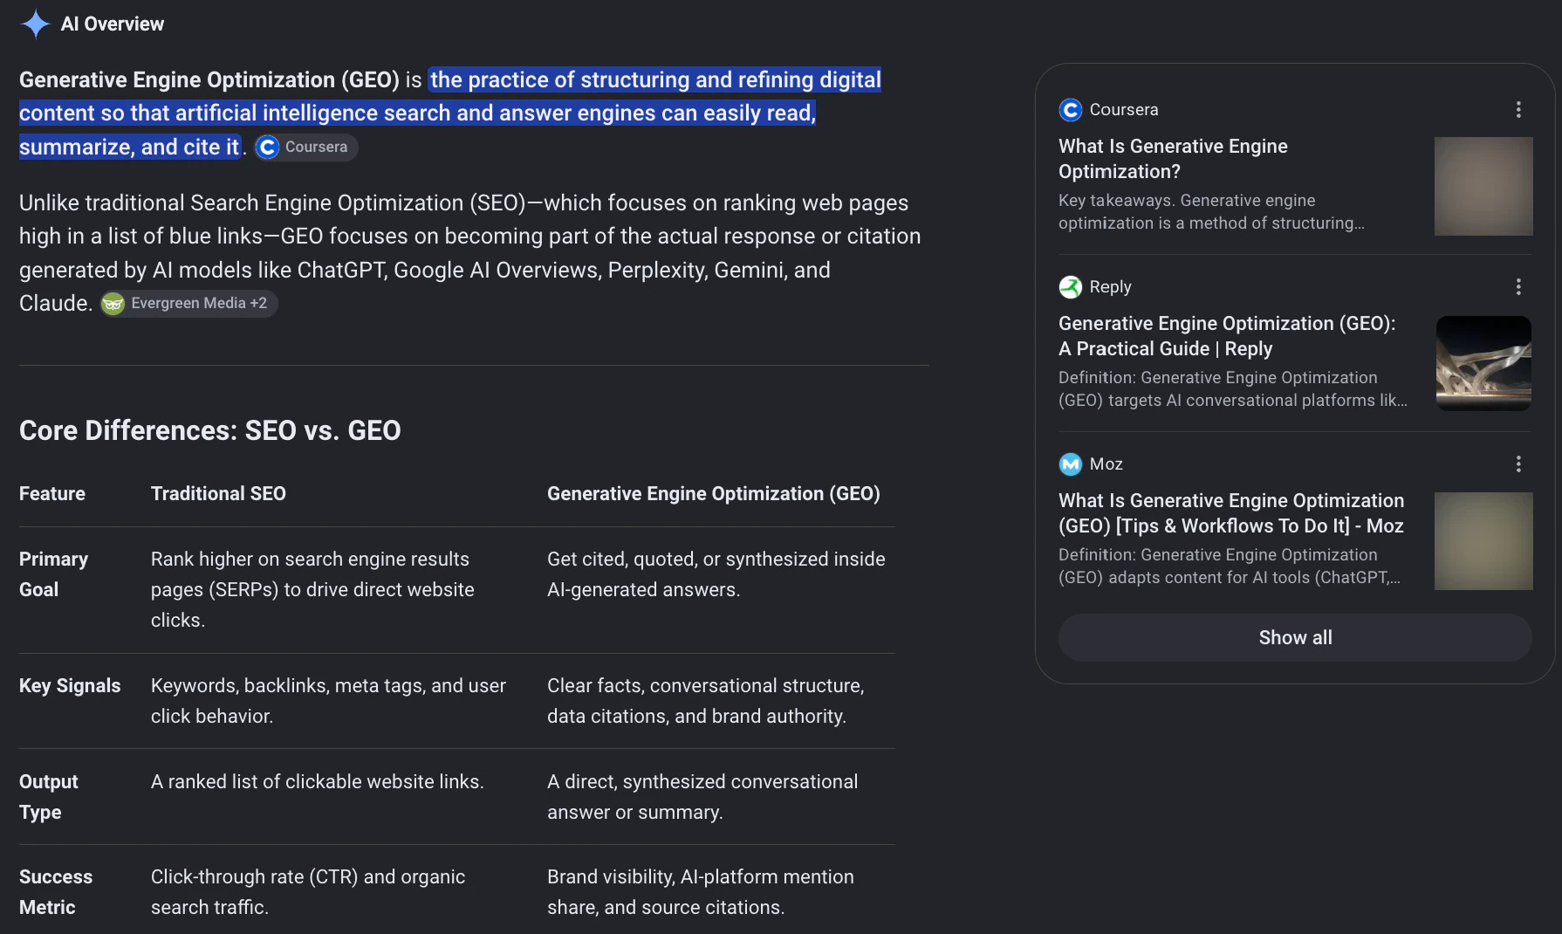Click the Reply article thumbnail image
This screenshot has height=934, width=1562.
(1483, 363)
